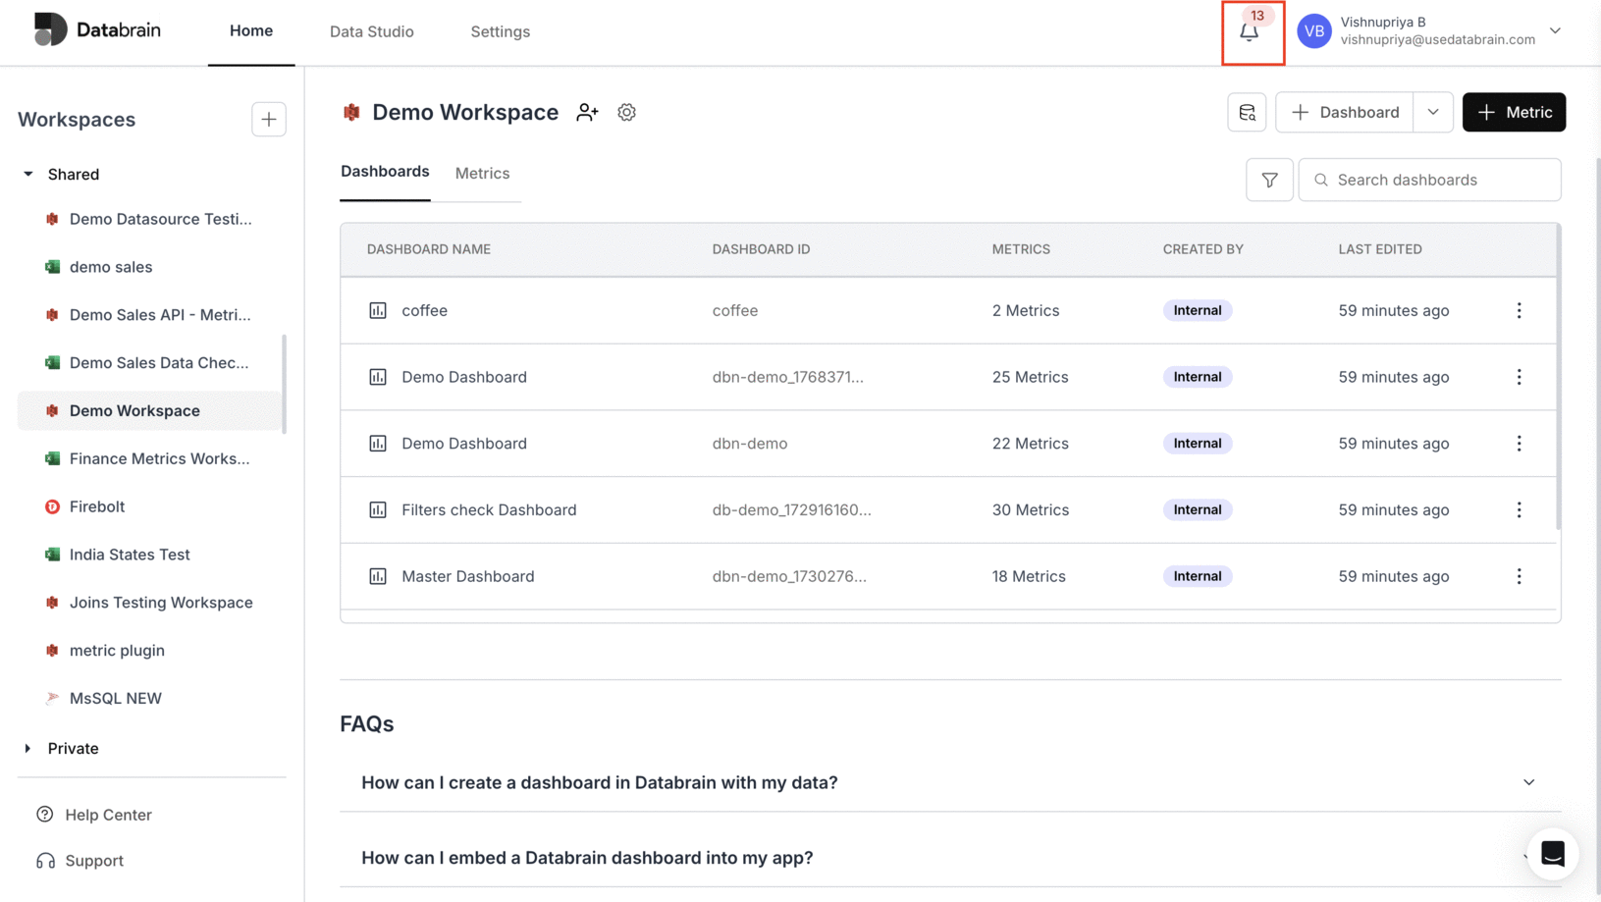Click the 18 Metrics cell
This screenshot has width=1601, height=902.
[1029, 577]
